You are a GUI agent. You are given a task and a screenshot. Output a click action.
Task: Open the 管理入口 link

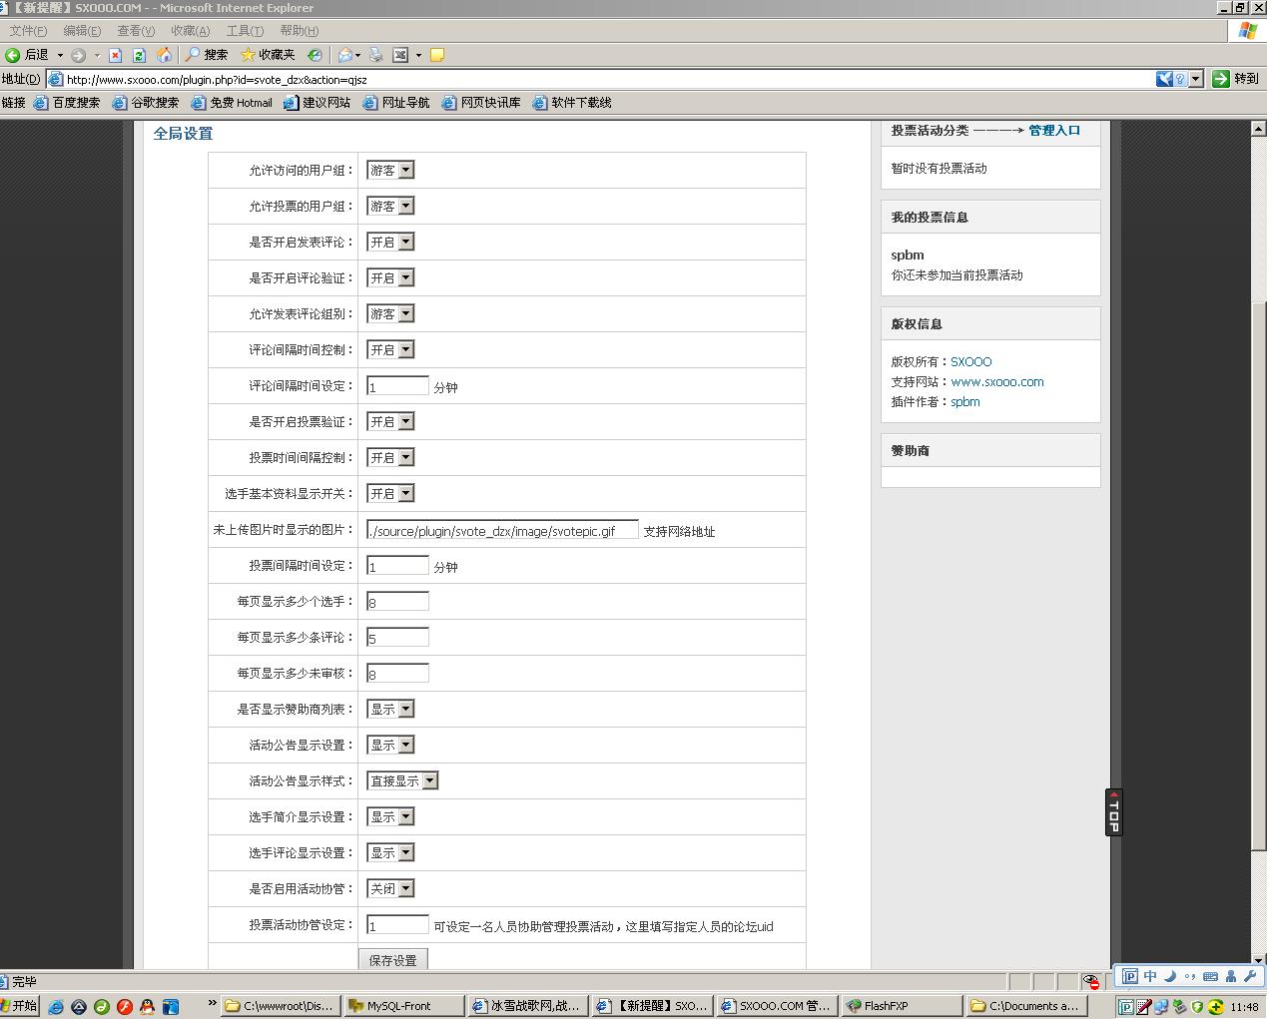(1054, 130)
